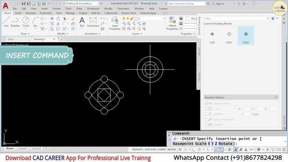The width and height of the screenshot is (288, 162).
Task: Click the Scale tool in Modify panel
Action: click(58, 29)
